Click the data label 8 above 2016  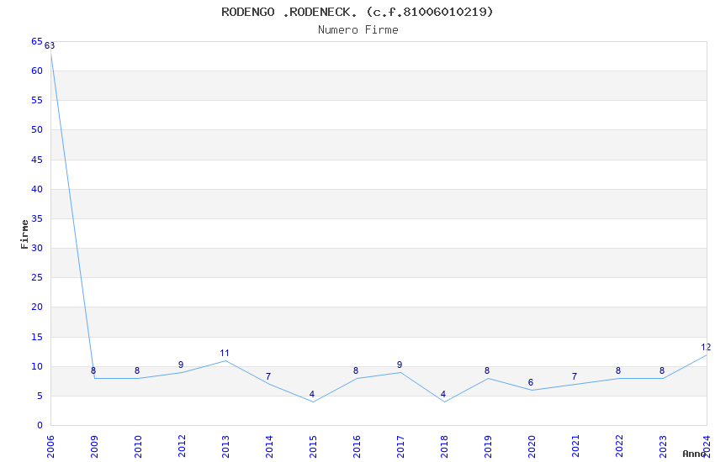point(356,371)
